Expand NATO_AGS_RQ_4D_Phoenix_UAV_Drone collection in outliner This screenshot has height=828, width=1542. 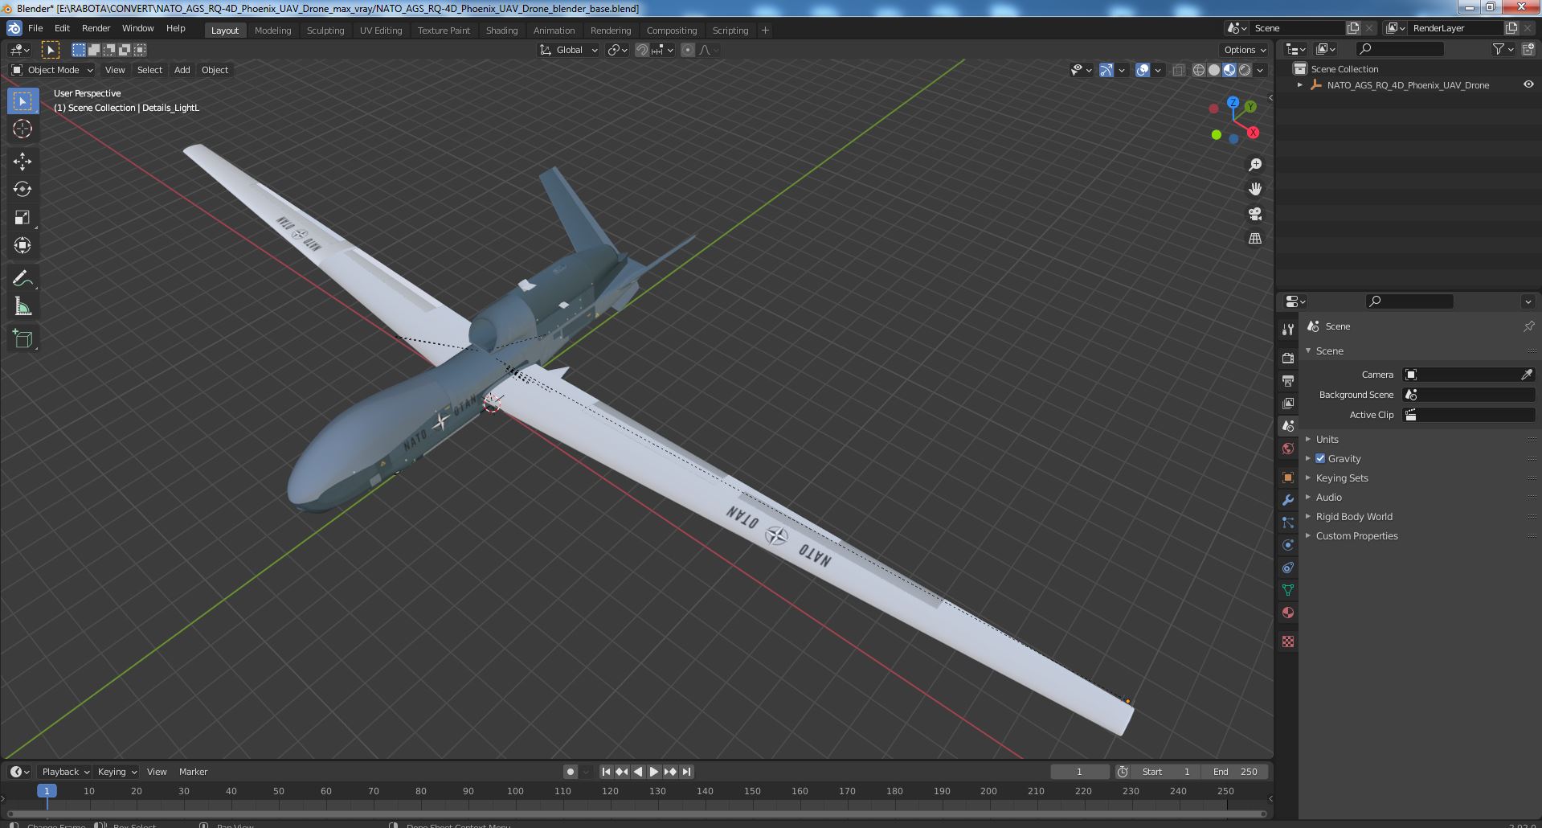coord(1300,84)
